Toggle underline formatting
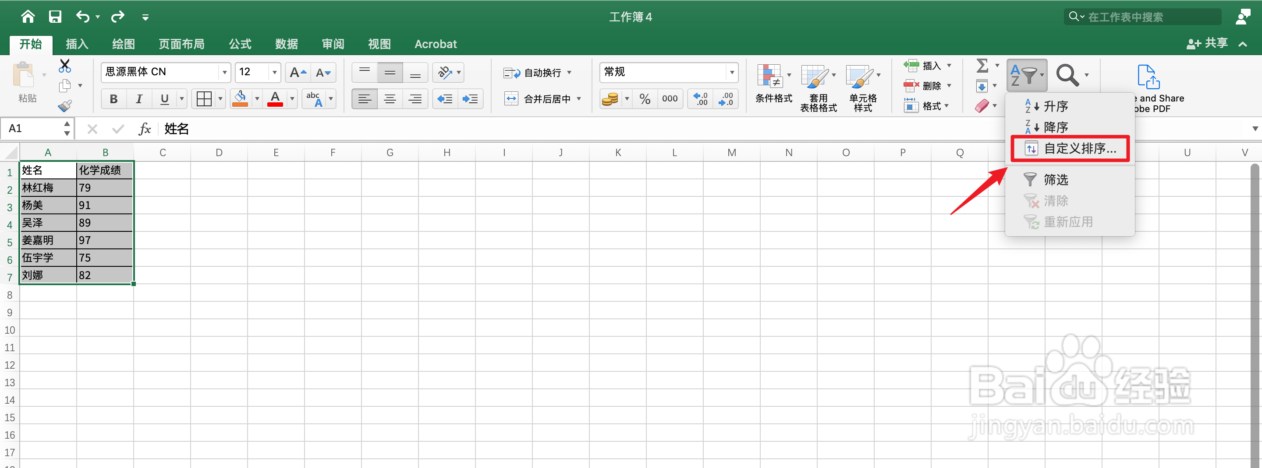The height and width of the screenshot is (468, 1262). 165,99
